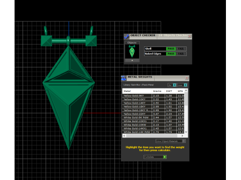
Task: Close the Metal Weights panel
Action: [187, 78]
